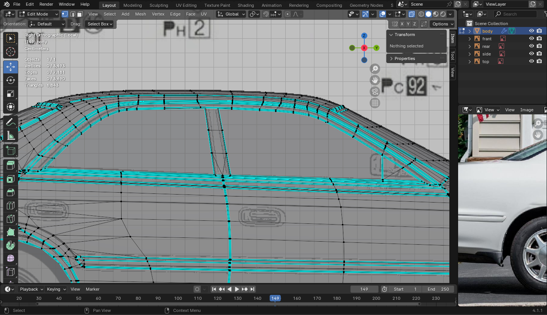Viewport: 547px width, 315px height.
Task: Select the Measure tool
Action: click(11, 135)
